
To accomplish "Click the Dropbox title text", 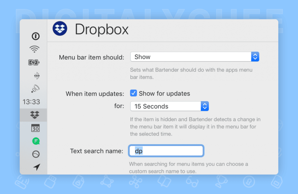I will [102, 30].
